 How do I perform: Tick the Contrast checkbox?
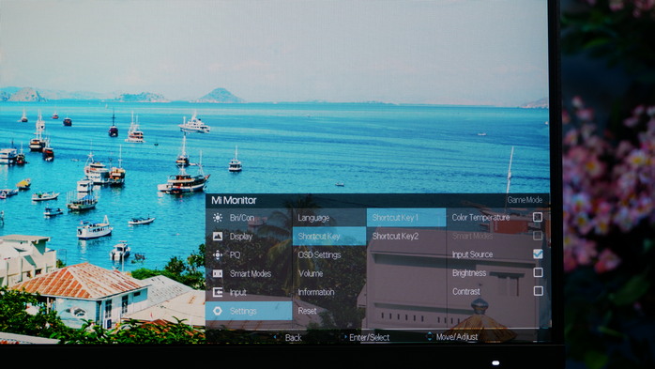(538, 291)
